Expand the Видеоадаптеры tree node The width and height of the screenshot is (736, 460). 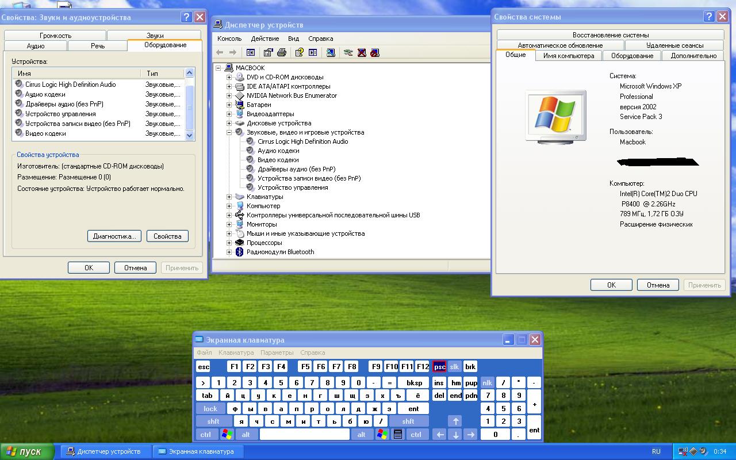pyautogui.click(x=229, y=114)
